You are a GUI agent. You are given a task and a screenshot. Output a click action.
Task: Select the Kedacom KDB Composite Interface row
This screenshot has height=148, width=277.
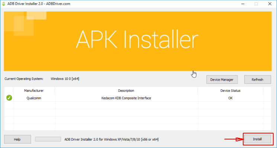[138, 98]
